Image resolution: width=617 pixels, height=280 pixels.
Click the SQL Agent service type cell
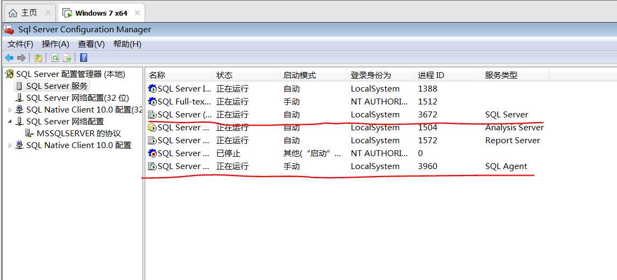506,166
